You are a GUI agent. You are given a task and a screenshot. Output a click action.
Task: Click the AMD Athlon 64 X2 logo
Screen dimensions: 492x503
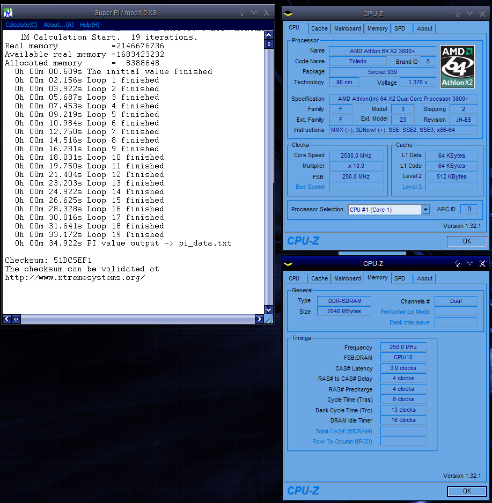[x=457, y=66]
